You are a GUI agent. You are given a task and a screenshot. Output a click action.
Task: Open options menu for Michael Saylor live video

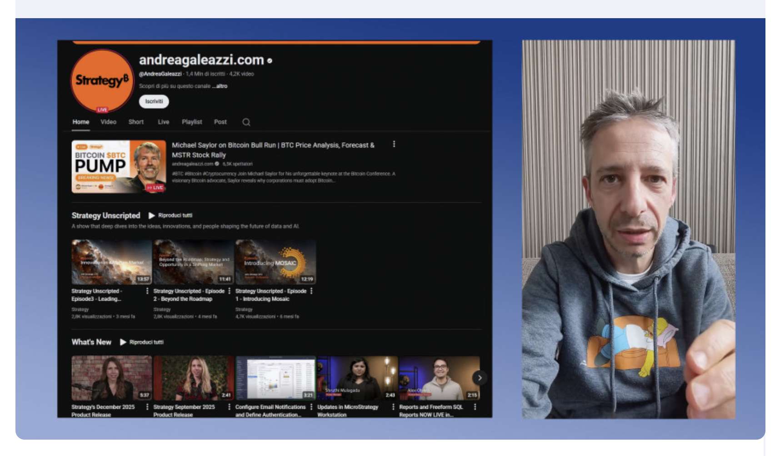tap(394, 144)
